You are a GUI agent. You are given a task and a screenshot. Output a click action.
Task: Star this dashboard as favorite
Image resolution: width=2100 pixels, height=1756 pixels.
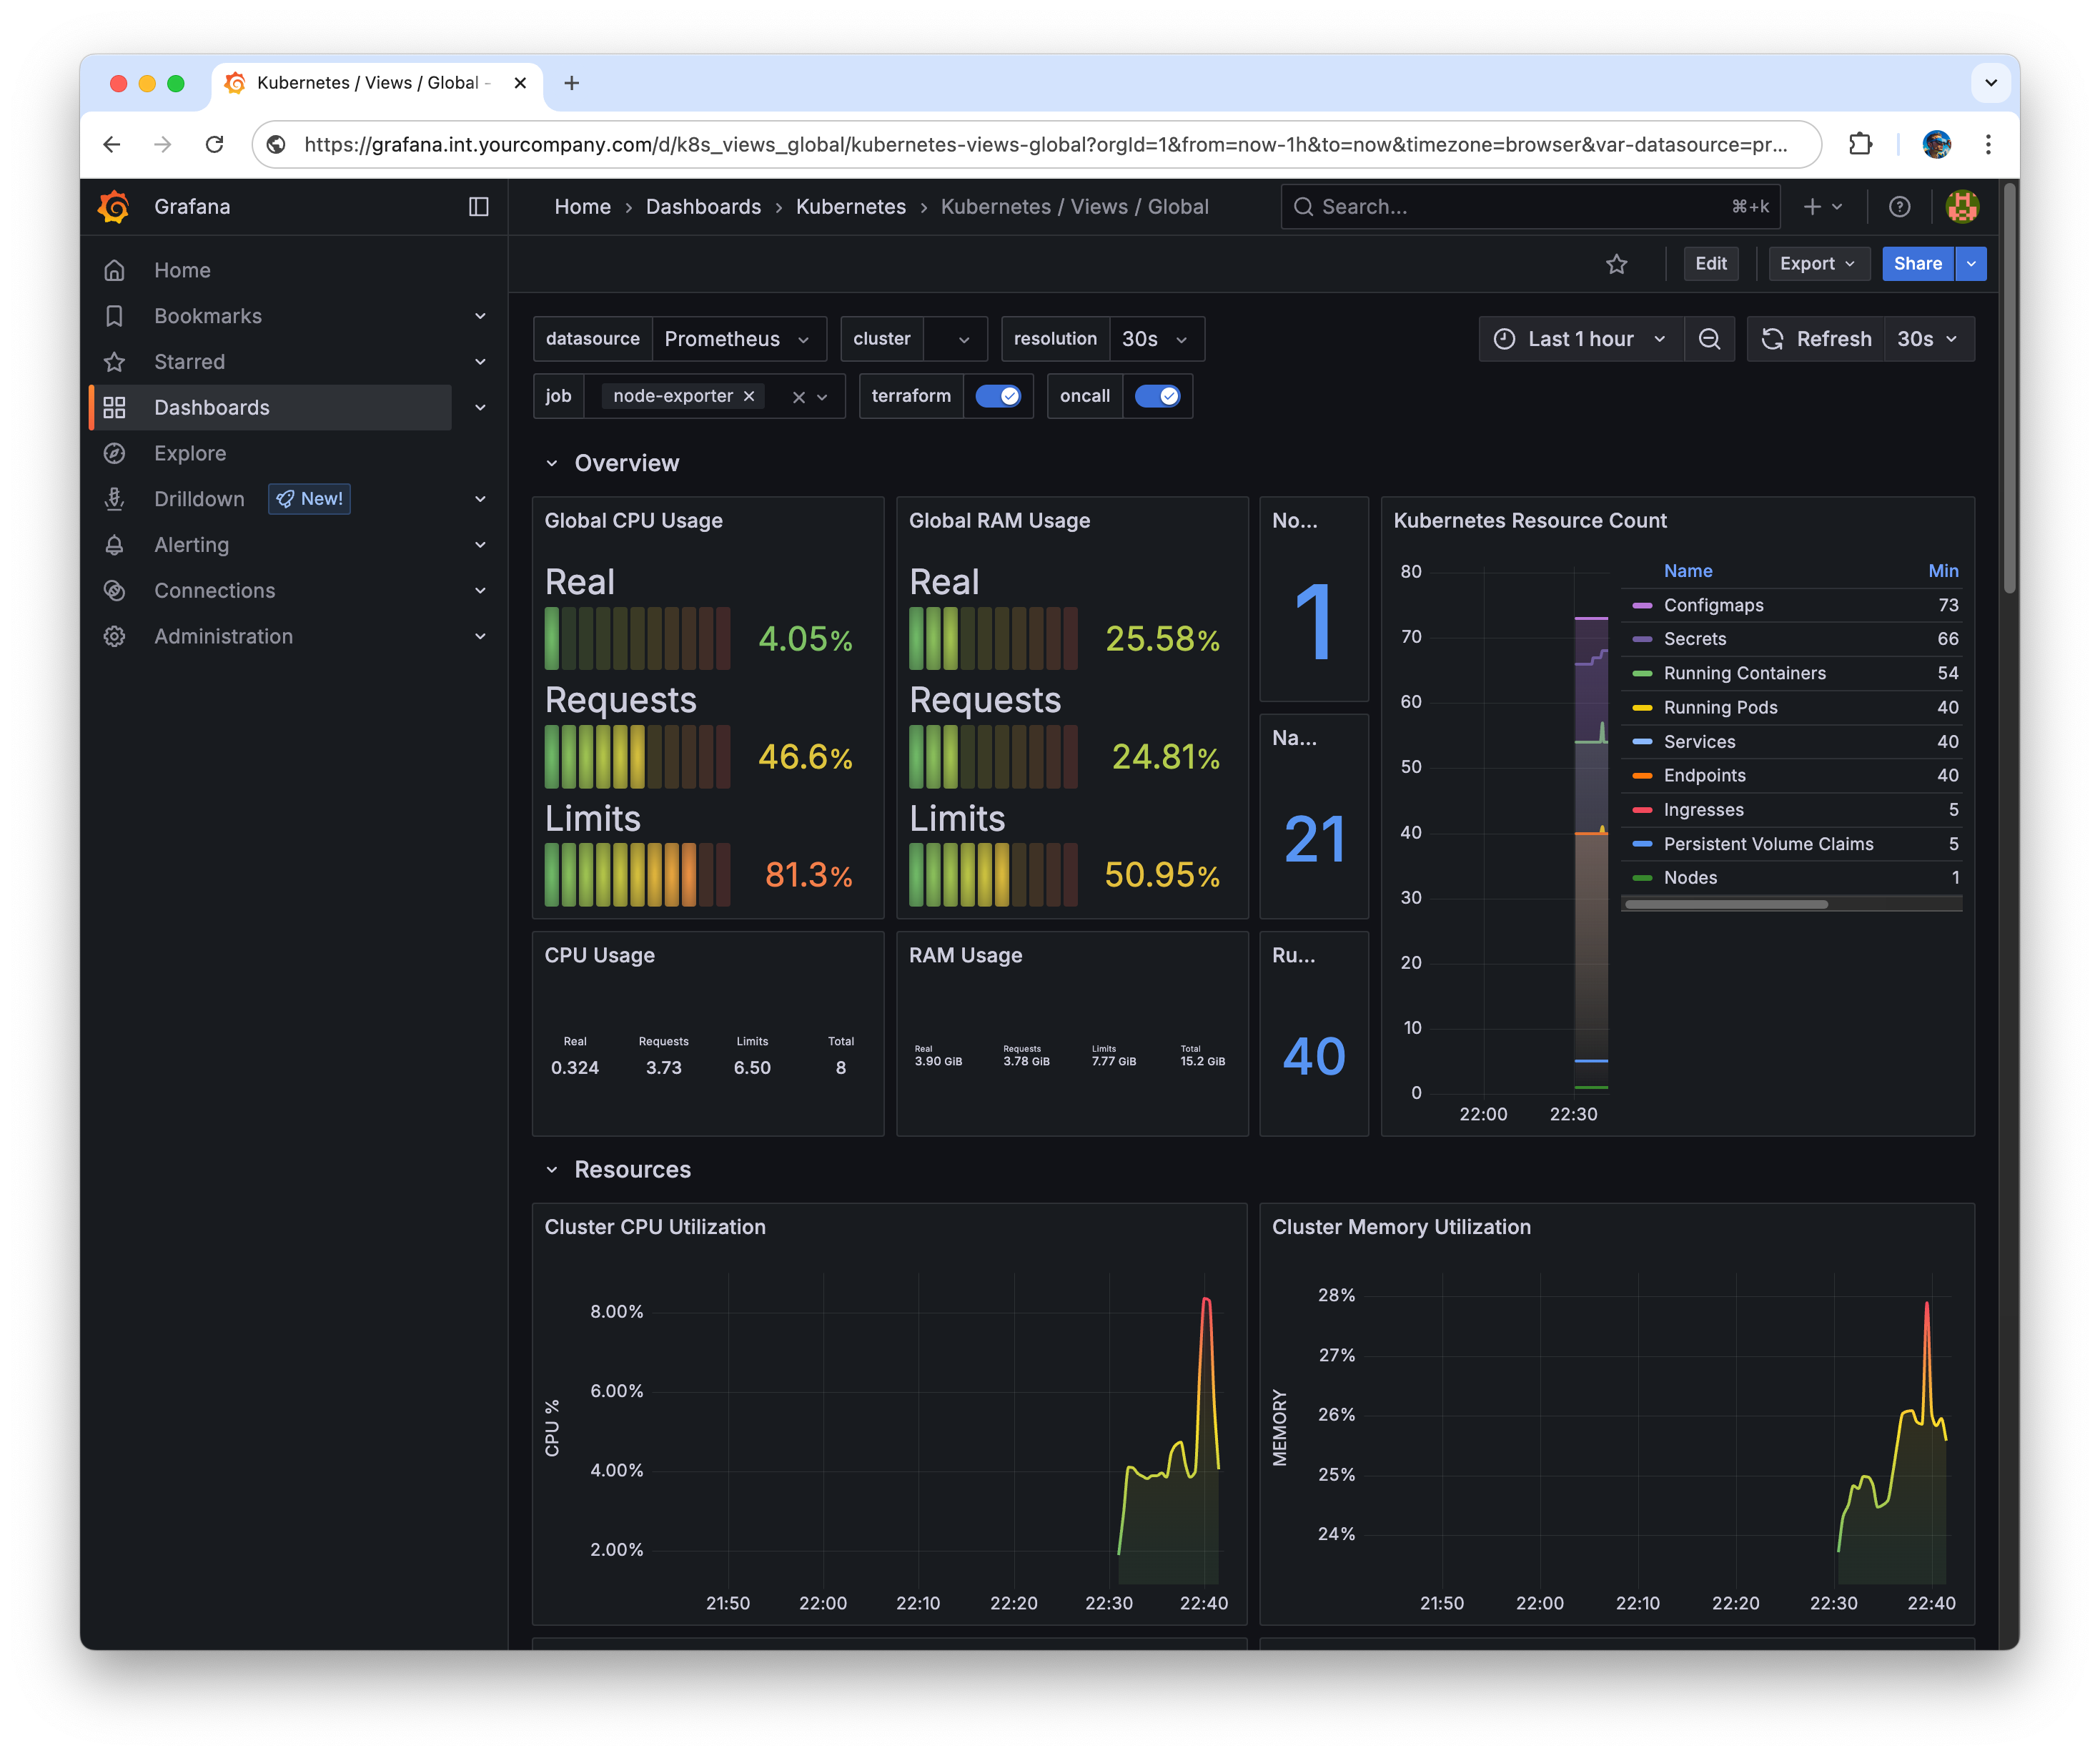coord(1617,264)
